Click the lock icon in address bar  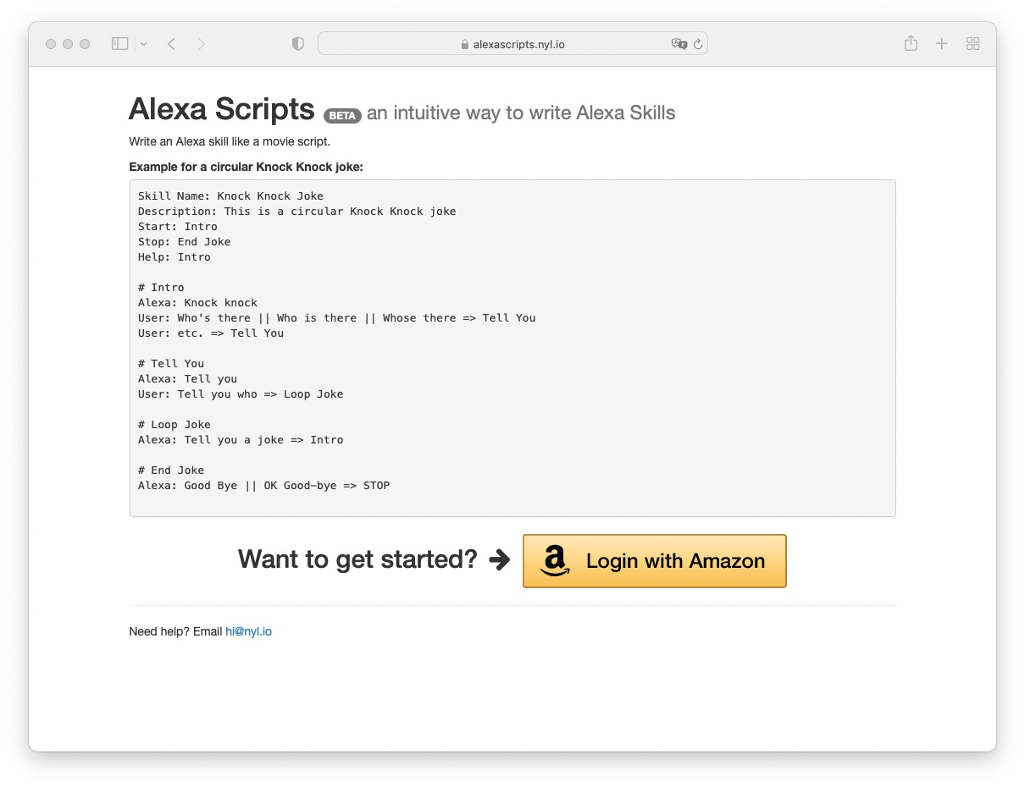[x=464, y=45]
